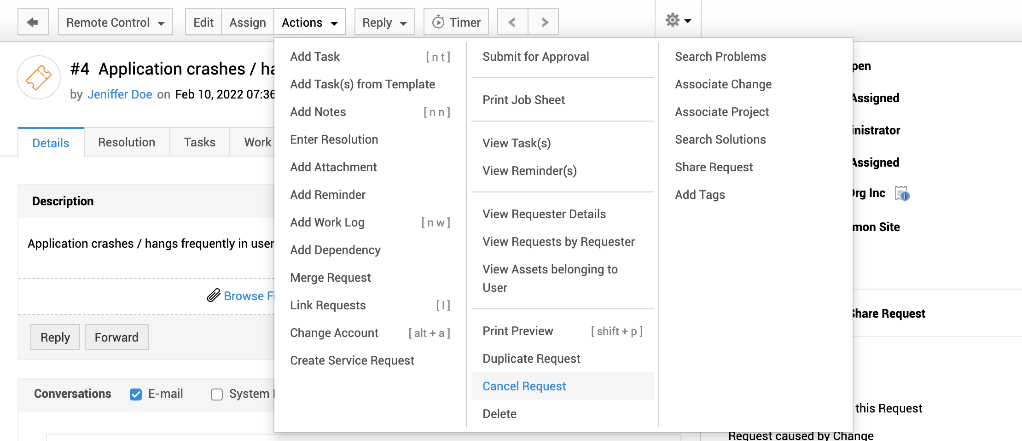Collapse the Actions dropdown menu

click(309, 22)
